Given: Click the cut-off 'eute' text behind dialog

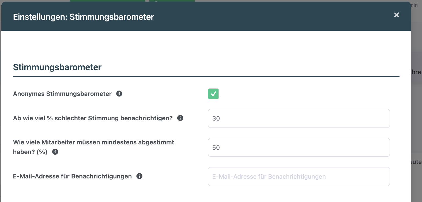Looking at the screenshot, I should (416, 162).
